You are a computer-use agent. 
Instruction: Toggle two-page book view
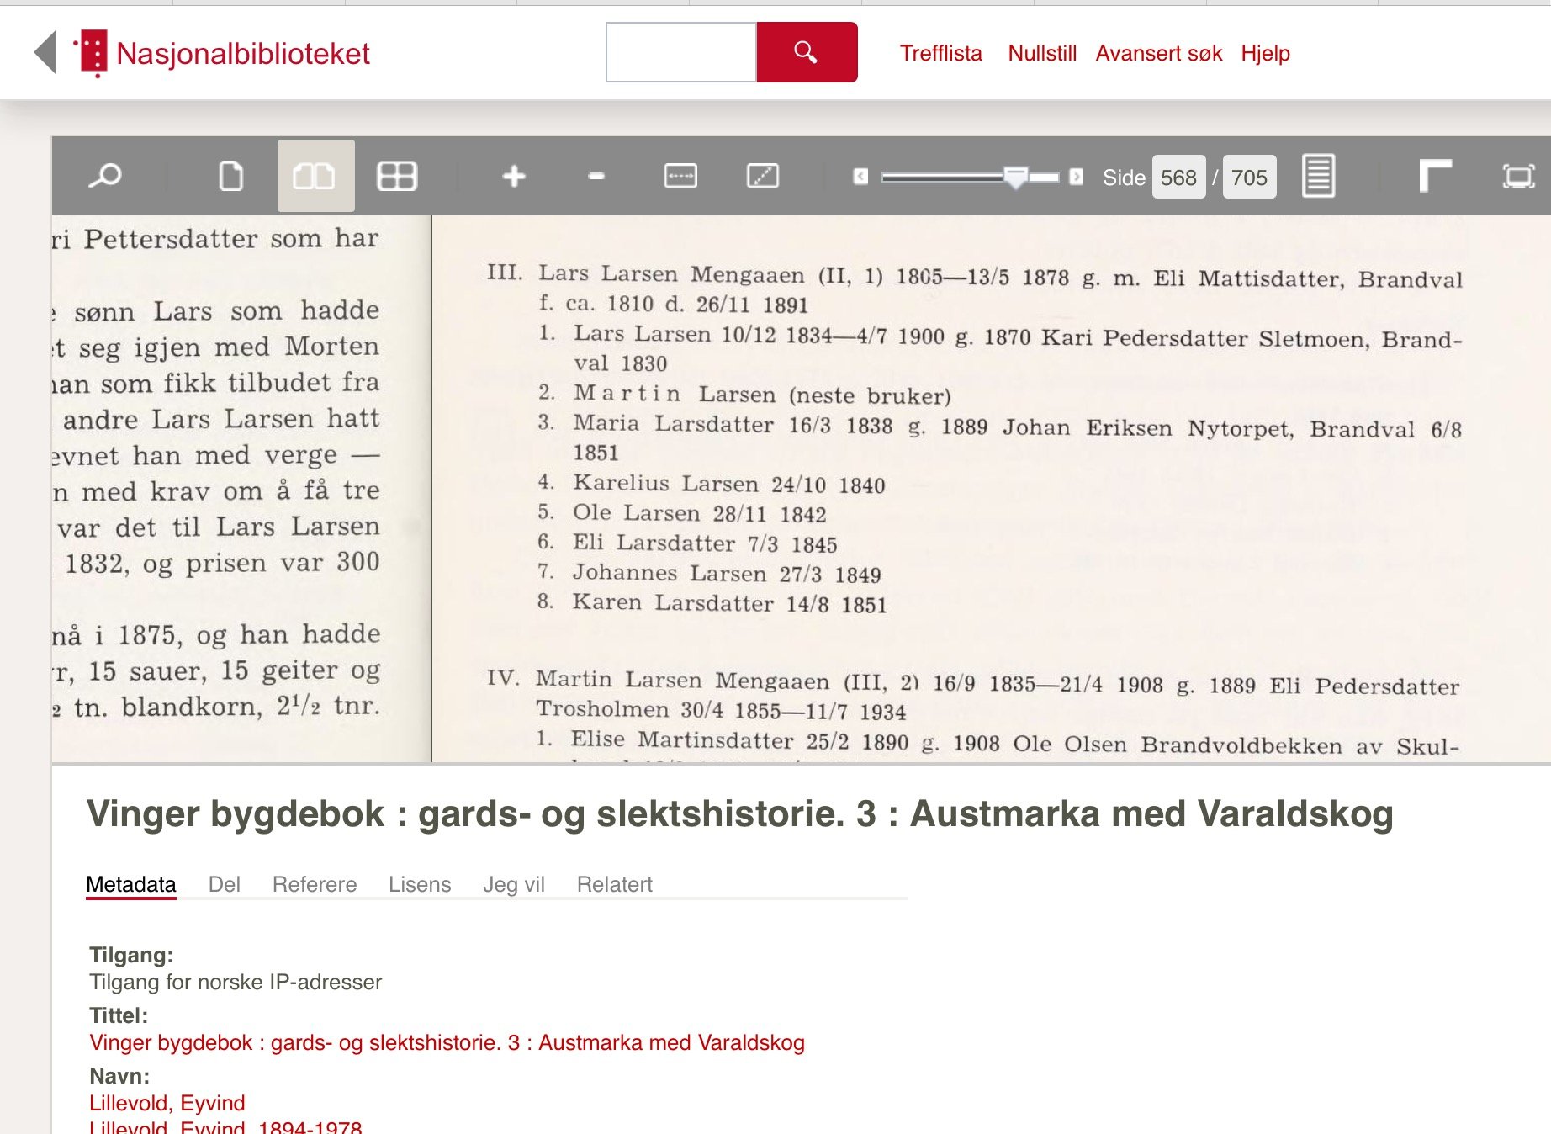[315, 177]
